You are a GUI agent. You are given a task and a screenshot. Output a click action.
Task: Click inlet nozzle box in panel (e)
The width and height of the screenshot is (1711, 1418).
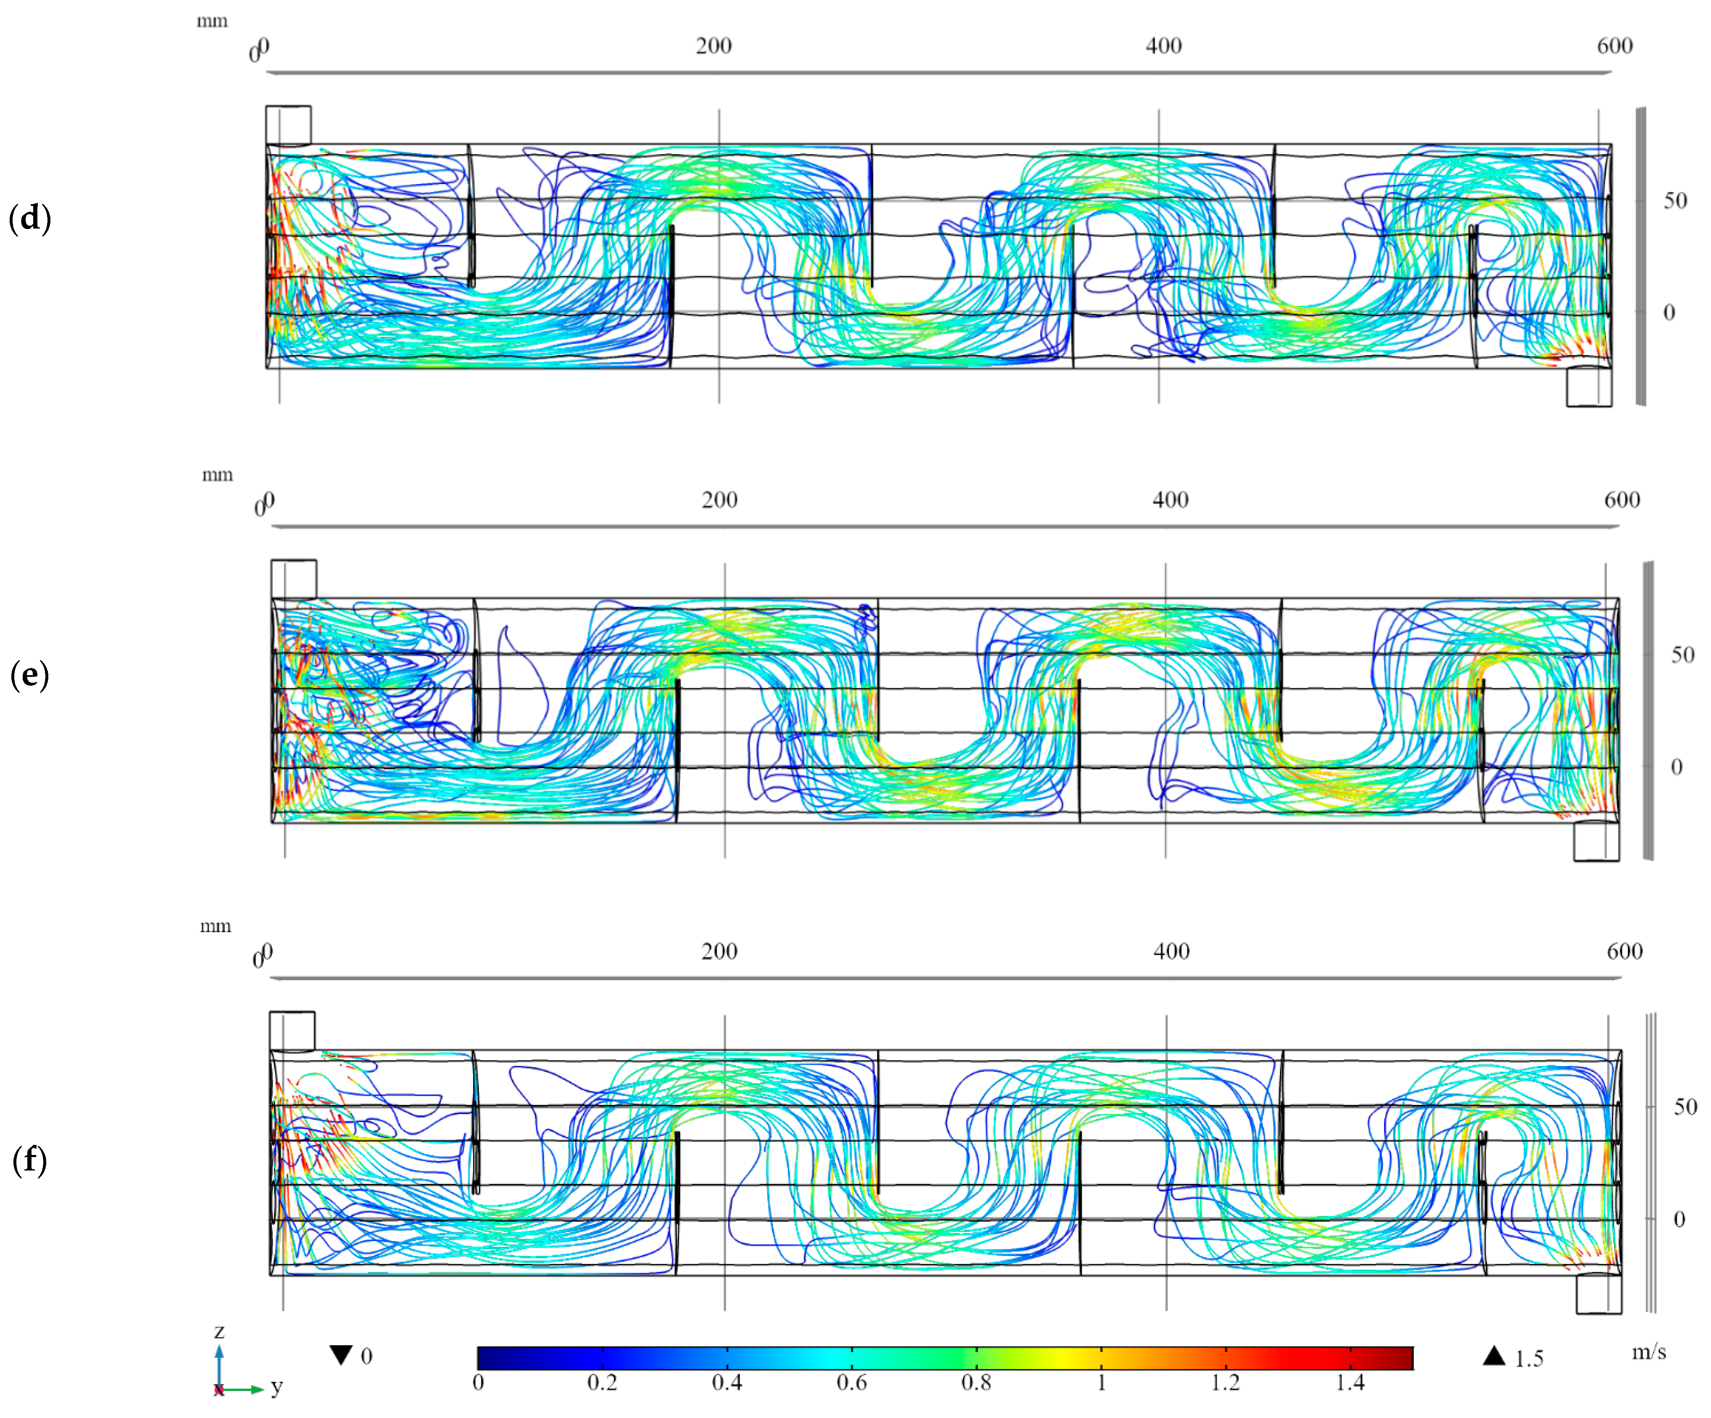click(293, 579)
